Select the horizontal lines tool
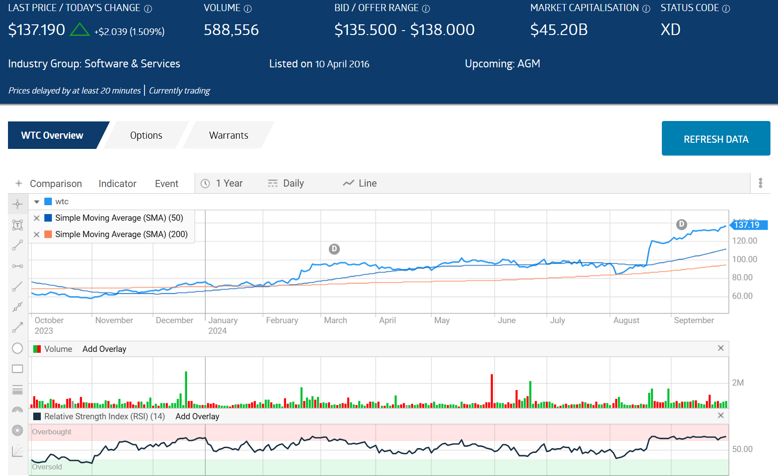Image resolution: width=778 pixels, height=476 pixels. click(x=17, y=390)
